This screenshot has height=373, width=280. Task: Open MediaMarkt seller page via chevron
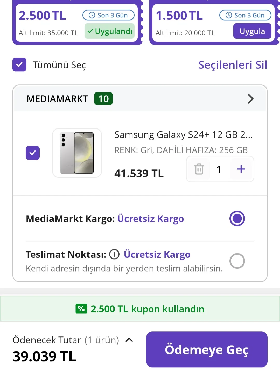(250, 99)
